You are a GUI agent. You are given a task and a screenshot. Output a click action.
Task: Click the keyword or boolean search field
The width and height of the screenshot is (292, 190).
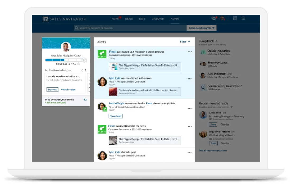[x=130, y=28]
